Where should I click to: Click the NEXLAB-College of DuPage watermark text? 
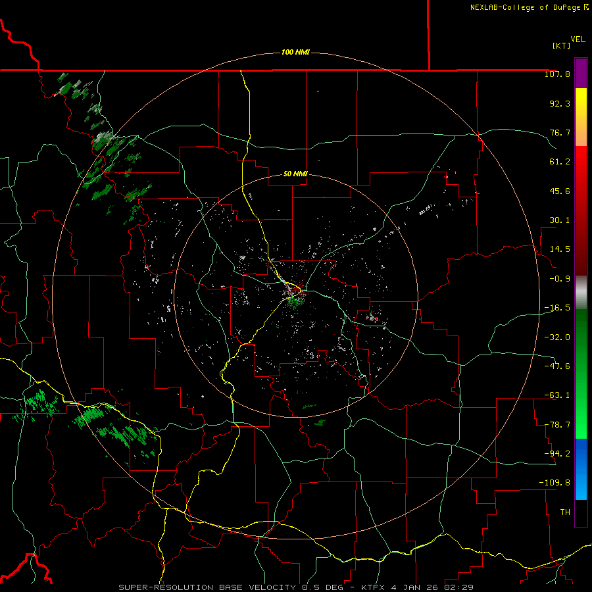coord(529,7)
